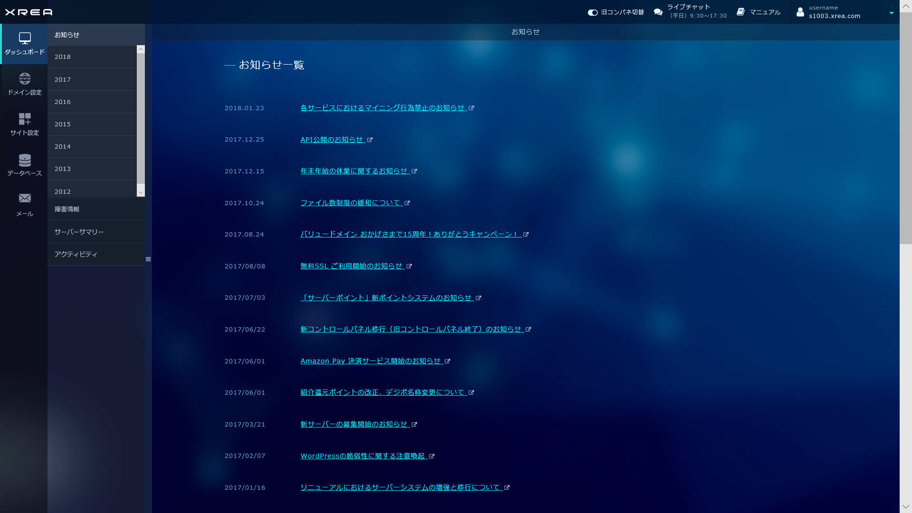Click external-link icon beside API公開のお知らせ
Viewport: 912px width, 513px height.
coord(370,140)
